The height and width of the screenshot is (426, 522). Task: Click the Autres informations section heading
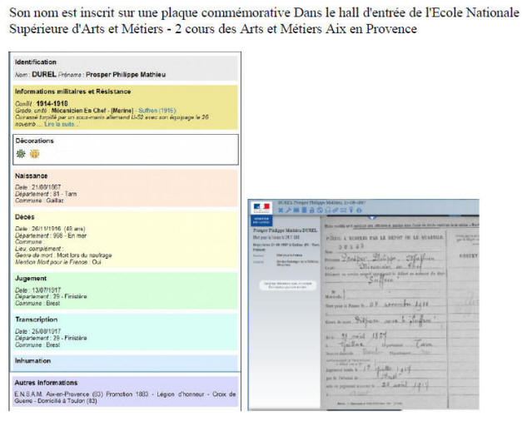tap(47, 383)
